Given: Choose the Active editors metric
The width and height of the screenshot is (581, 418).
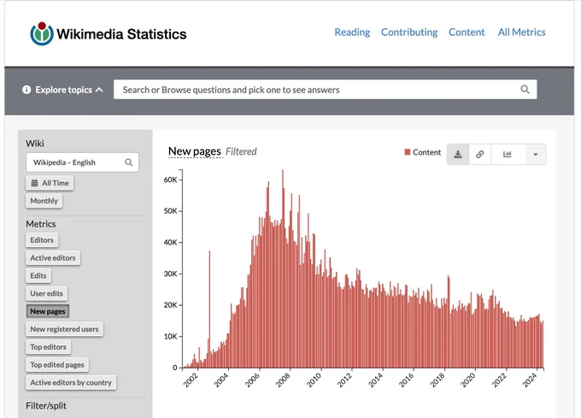Looking at the screenshot, I should 53,258.
